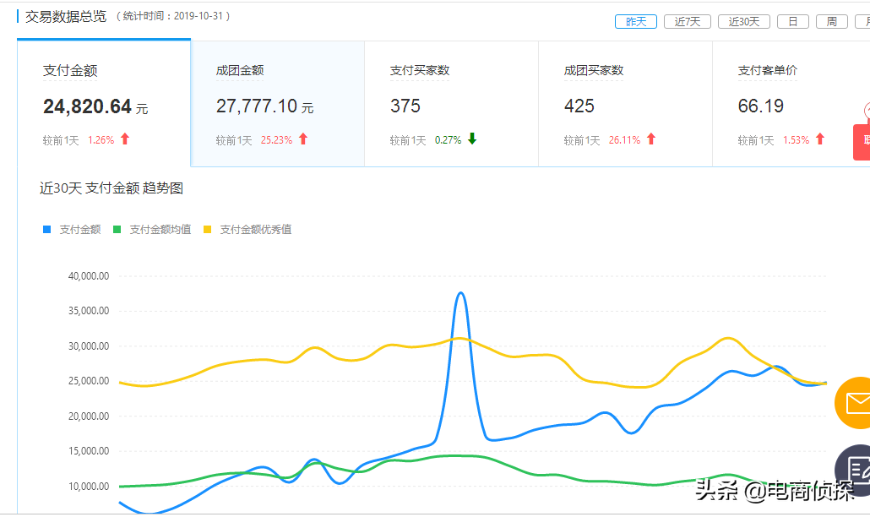
Task: Click the green down arrow beside 0.27%
Action: (472, 139)
